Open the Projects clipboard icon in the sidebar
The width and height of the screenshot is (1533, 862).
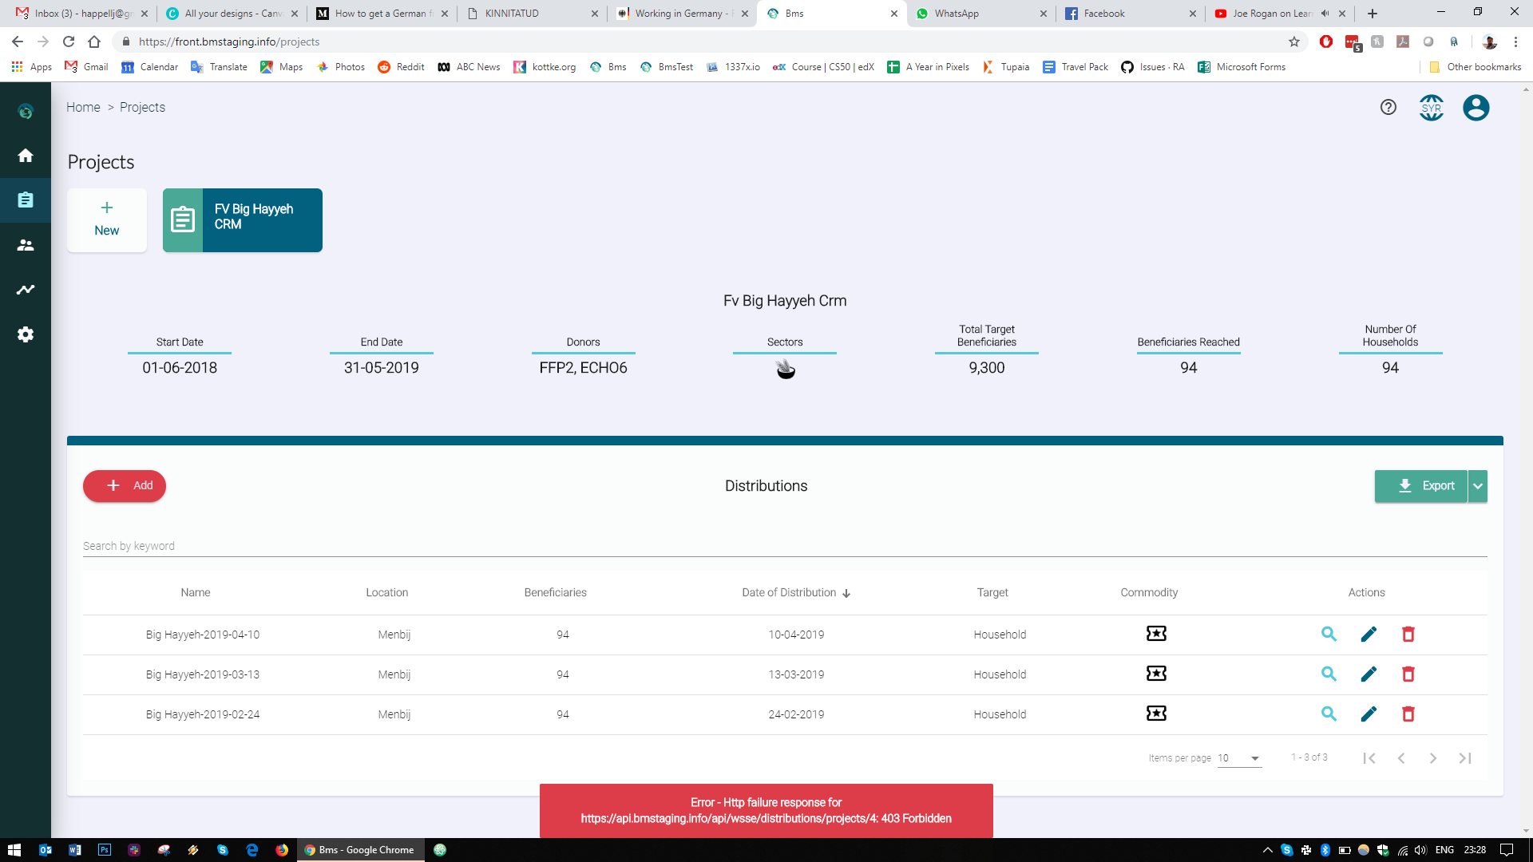click(26, 200)
